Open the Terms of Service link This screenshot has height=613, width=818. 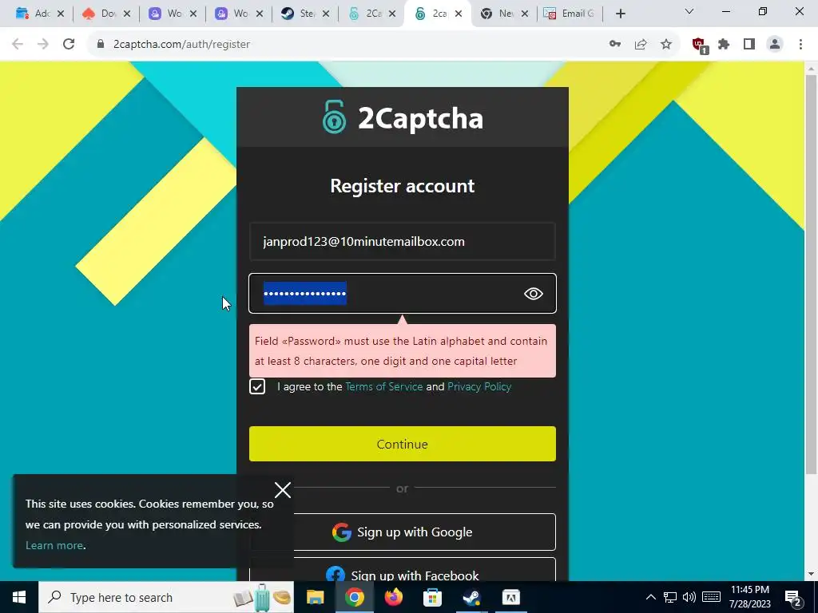click(384, 387)
